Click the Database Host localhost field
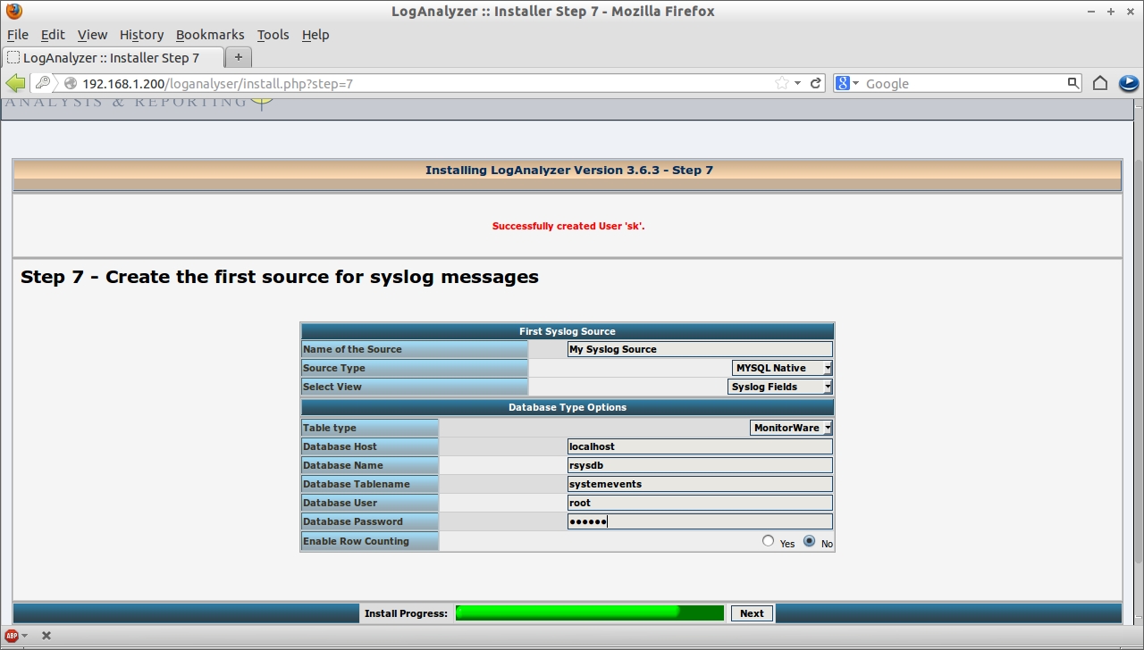1144x650 pixels. click(700, 446)
